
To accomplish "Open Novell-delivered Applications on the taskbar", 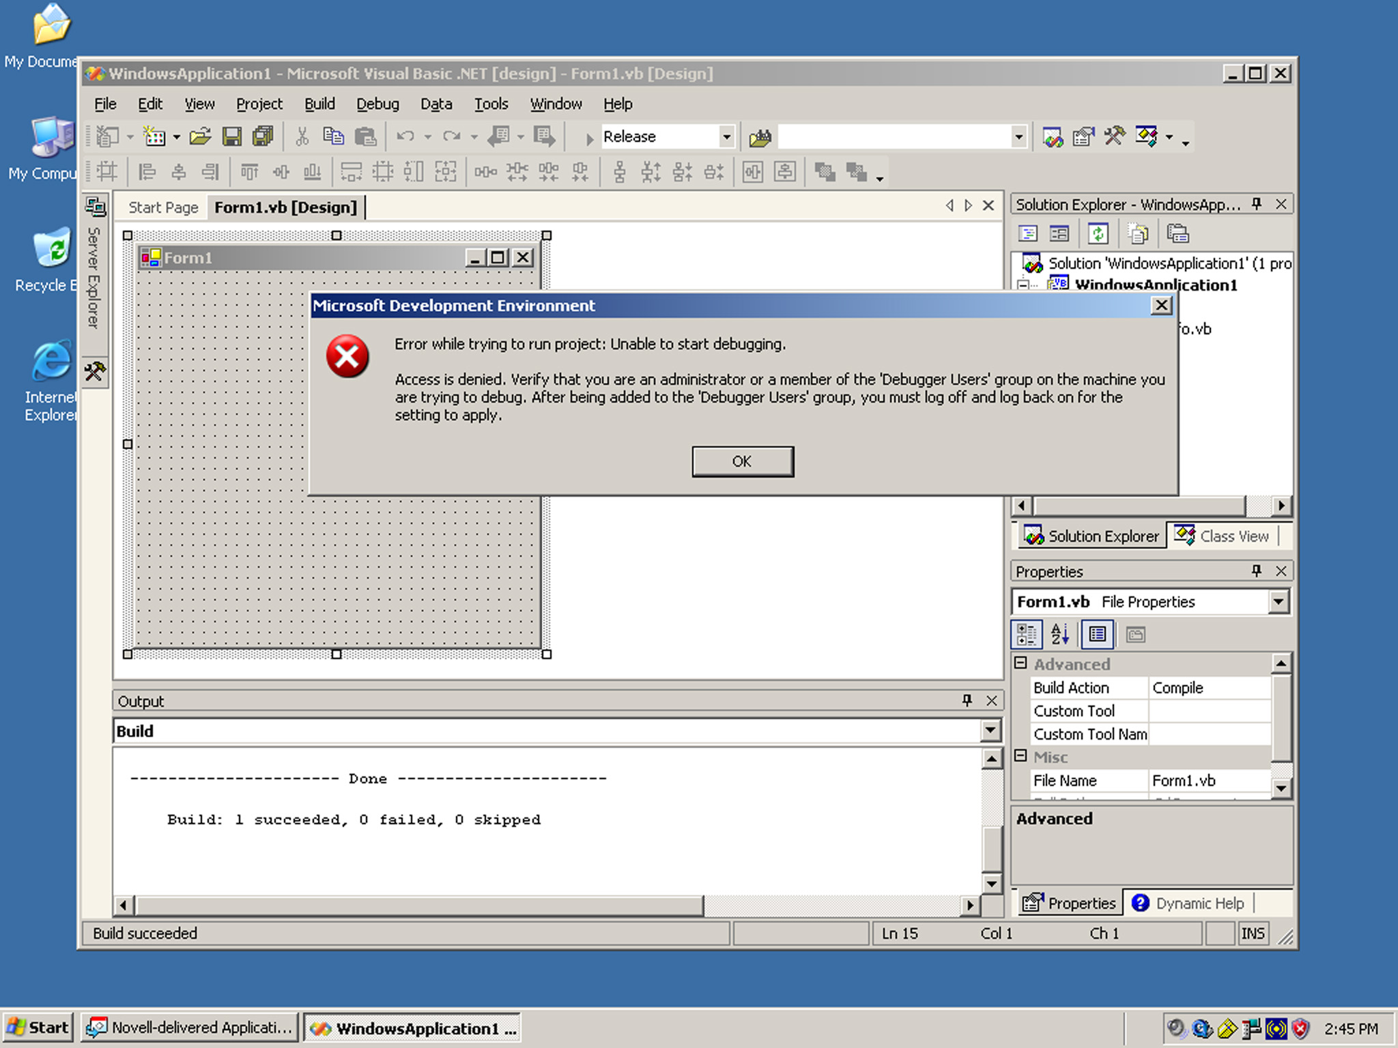I will tap(190, 1028).
